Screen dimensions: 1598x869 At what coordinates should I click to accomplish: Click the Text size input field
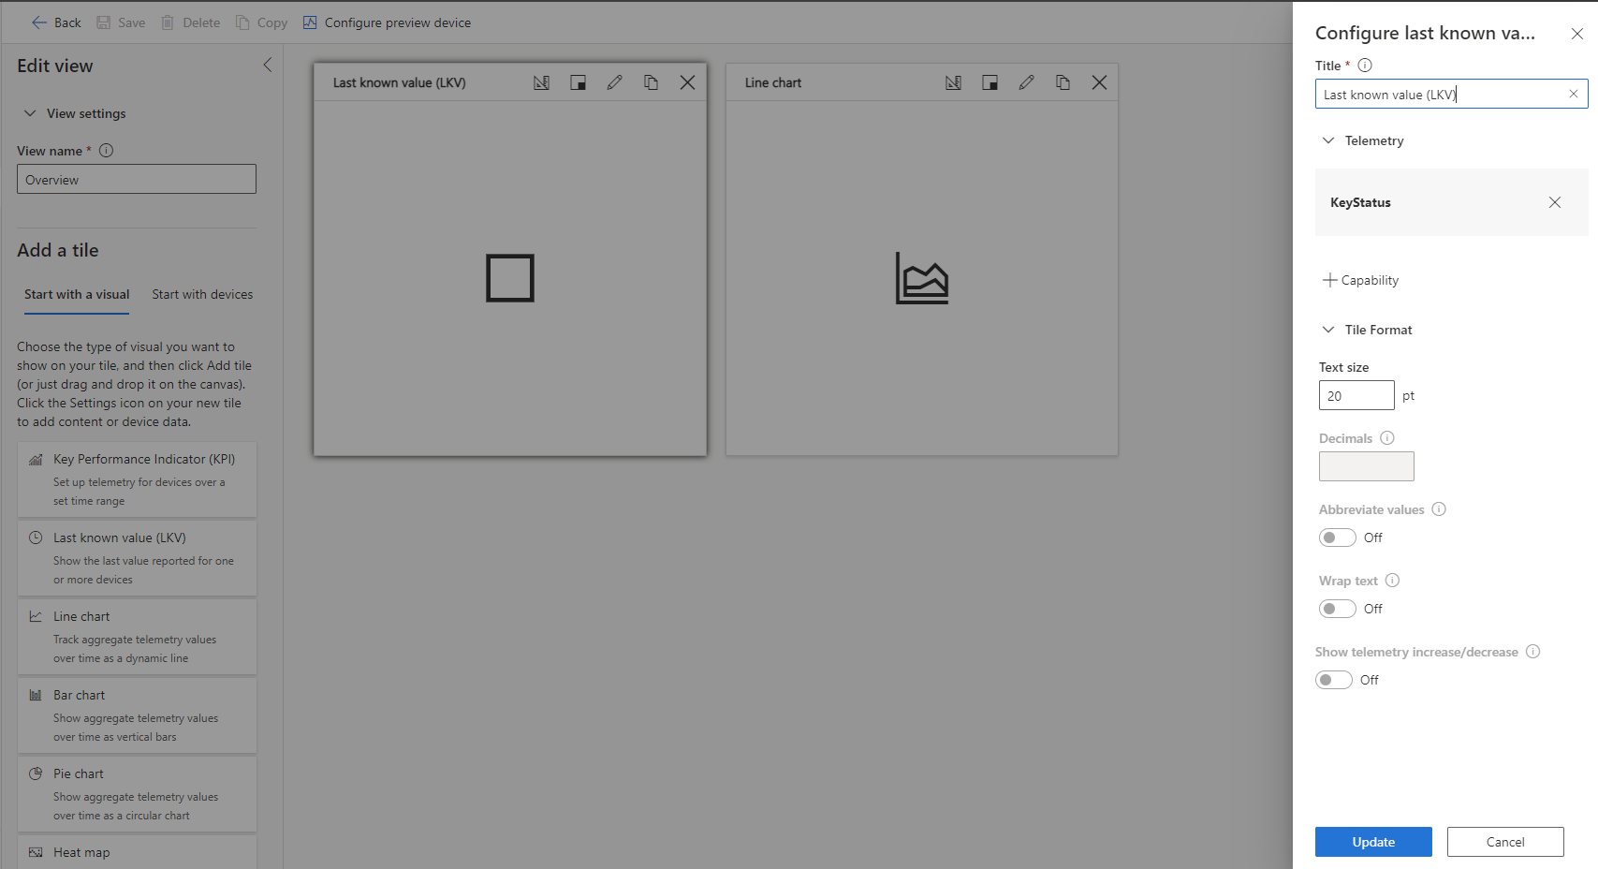click(x=1356, y=395)
